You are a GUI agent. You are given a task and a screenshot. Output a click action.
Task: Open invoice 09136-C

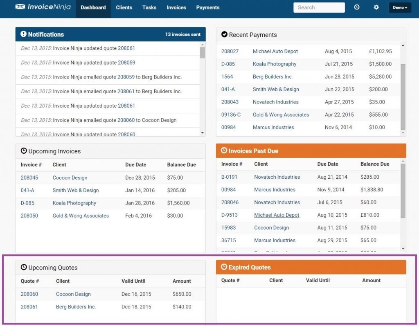click(231, 115)
